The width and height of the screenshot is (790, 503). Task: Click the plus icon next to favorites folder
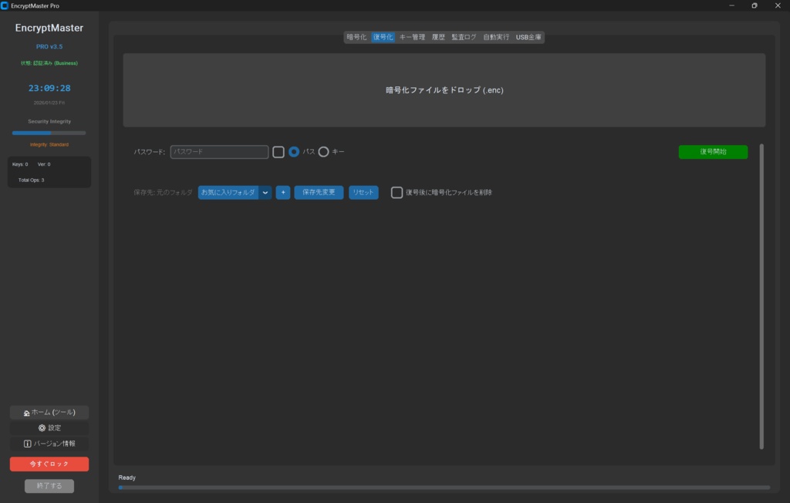(282, 192)
